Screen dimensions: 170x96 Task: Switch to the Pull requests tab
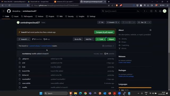click(27, 17)
